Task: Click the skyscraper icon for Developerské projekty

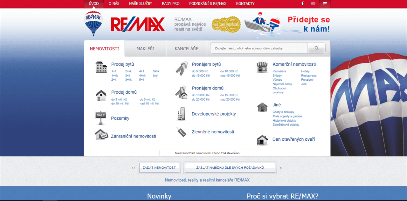Action: click(x=181, y=114)
